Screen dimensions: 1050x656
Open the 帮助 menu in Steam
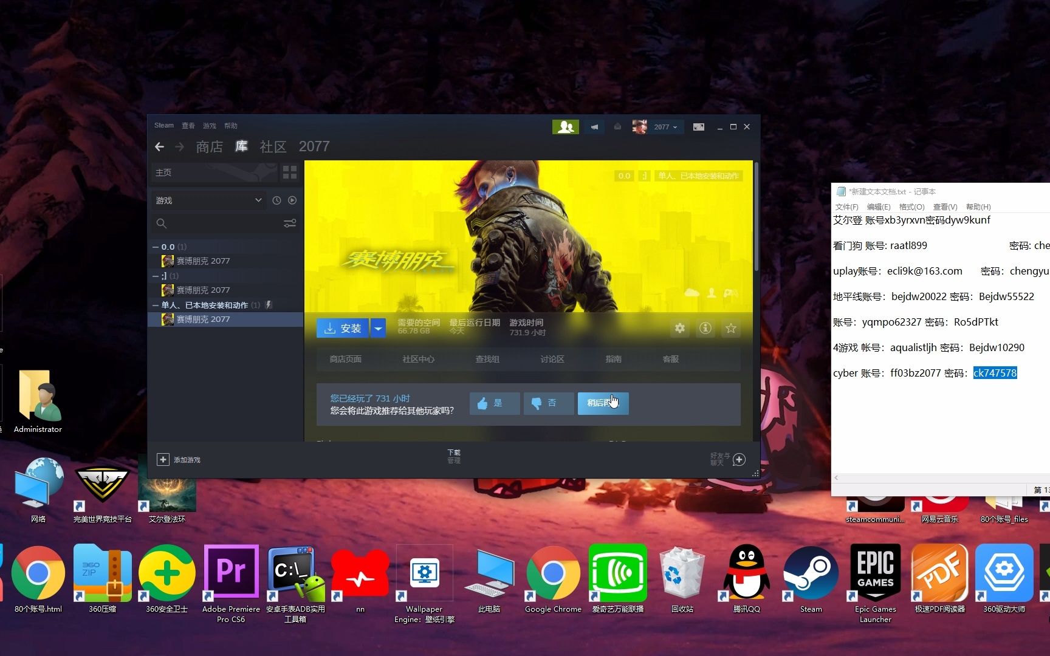tap(231, 126)
